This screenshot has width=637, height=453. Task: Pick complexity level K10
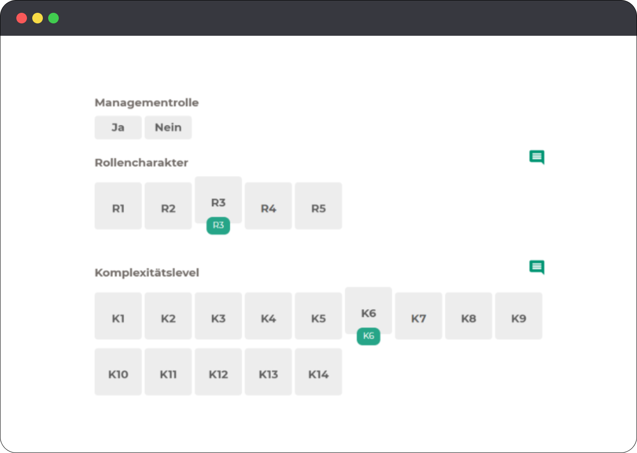click(x=118, y=372)
